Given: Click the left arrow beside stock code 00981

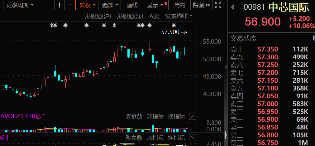Looking at the screenshot, I should click(x=232, y=7).
